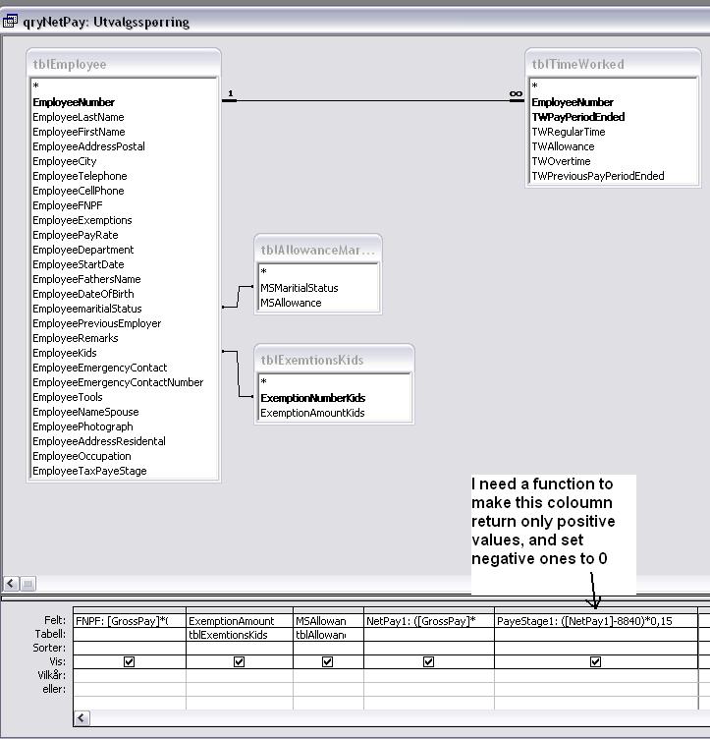Select MSMaritialStatus field
710x739 pixels.
tap(318, 288)
